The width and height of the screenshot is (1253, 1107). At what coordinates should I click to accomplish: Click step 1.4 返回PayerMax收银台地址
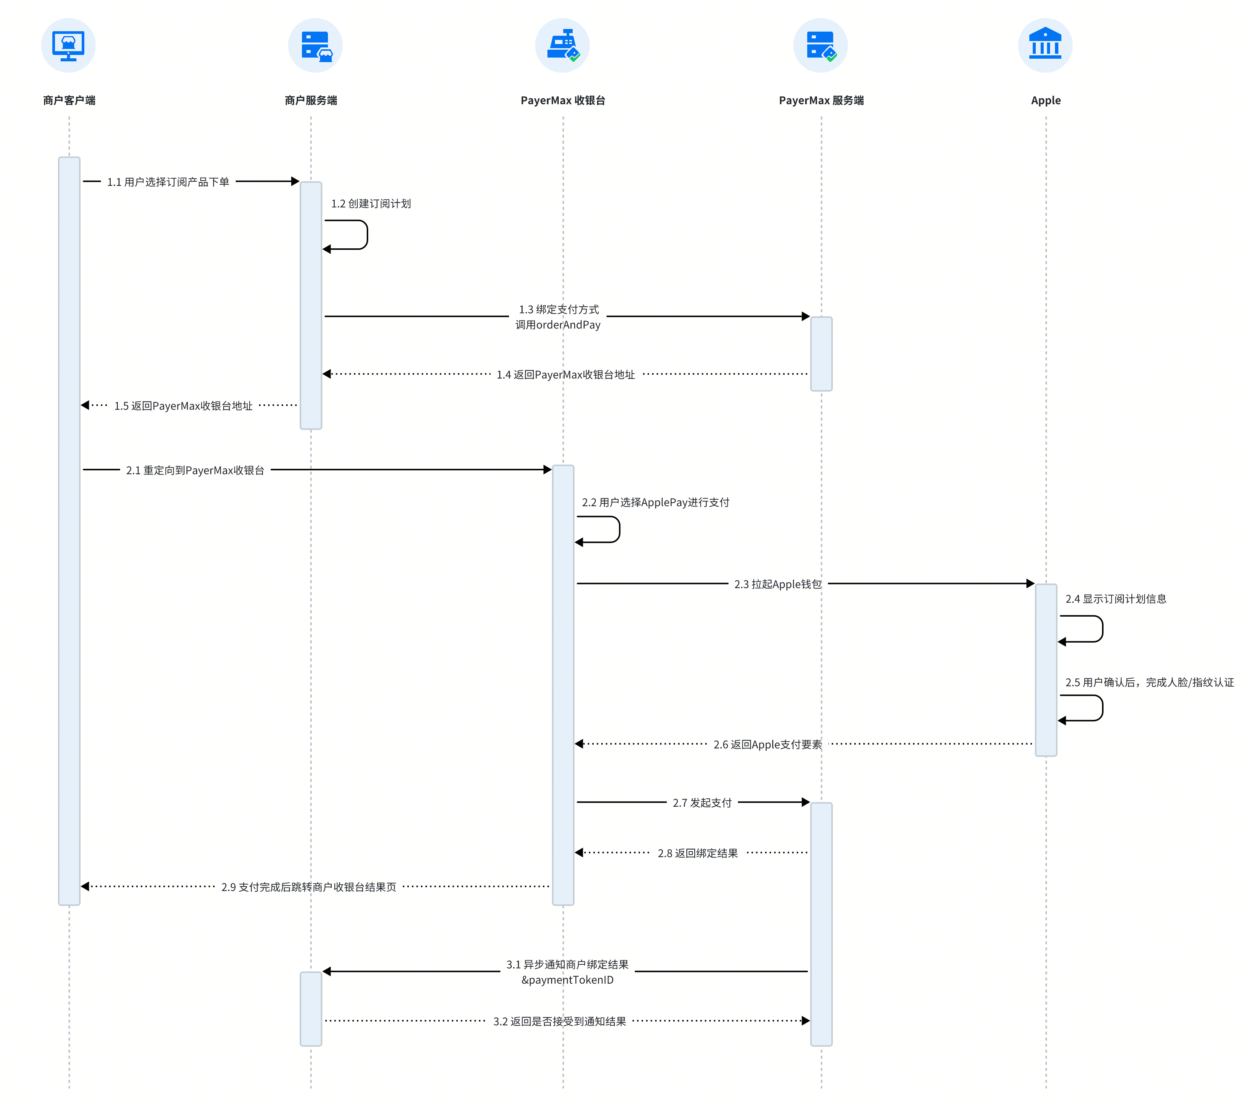(566, 374)
